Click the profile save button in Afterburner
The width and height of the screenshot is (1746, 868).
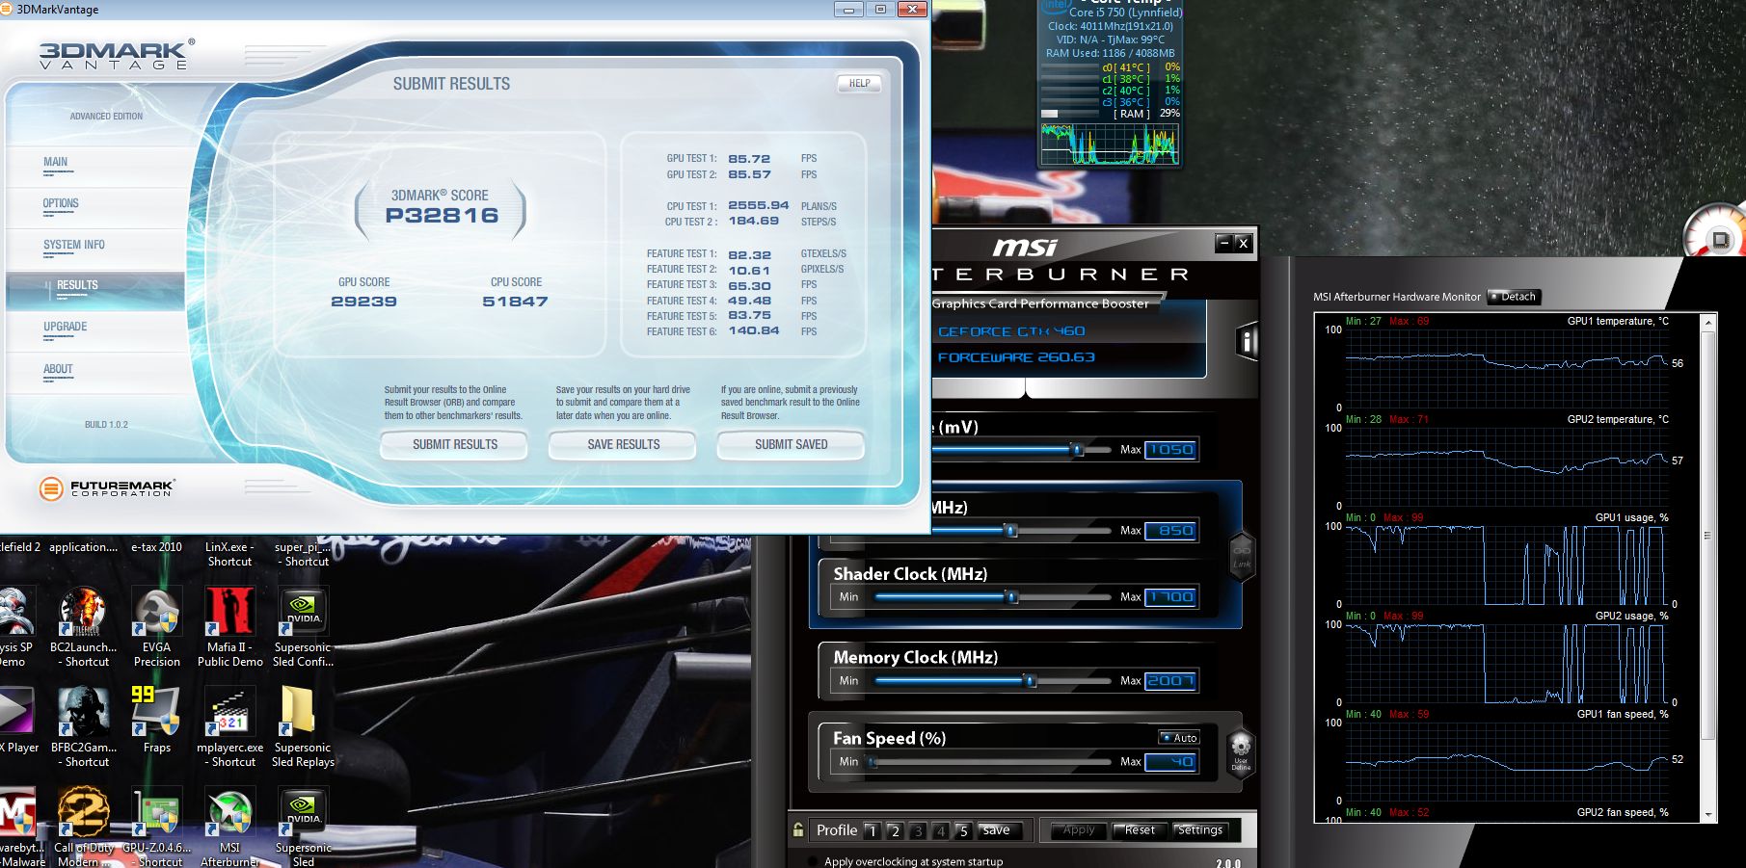pos(996,829)
